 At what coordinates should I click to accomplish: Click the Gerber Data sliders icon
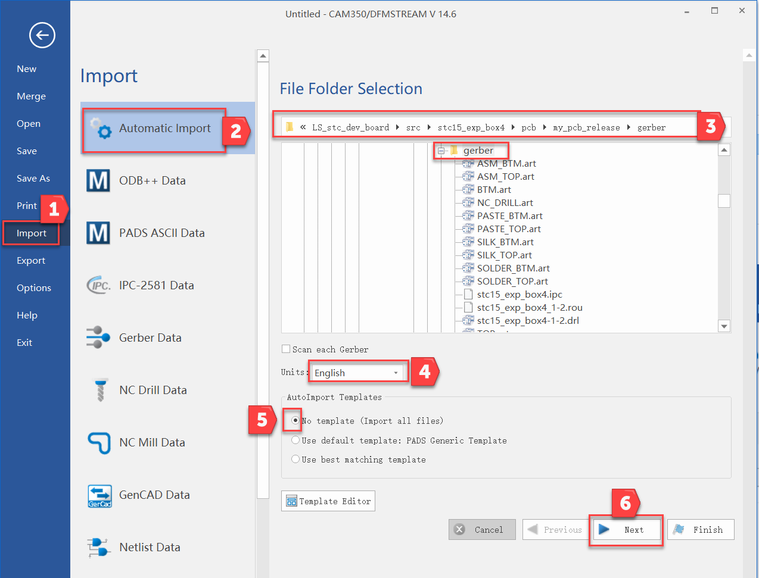pos(98,338)
